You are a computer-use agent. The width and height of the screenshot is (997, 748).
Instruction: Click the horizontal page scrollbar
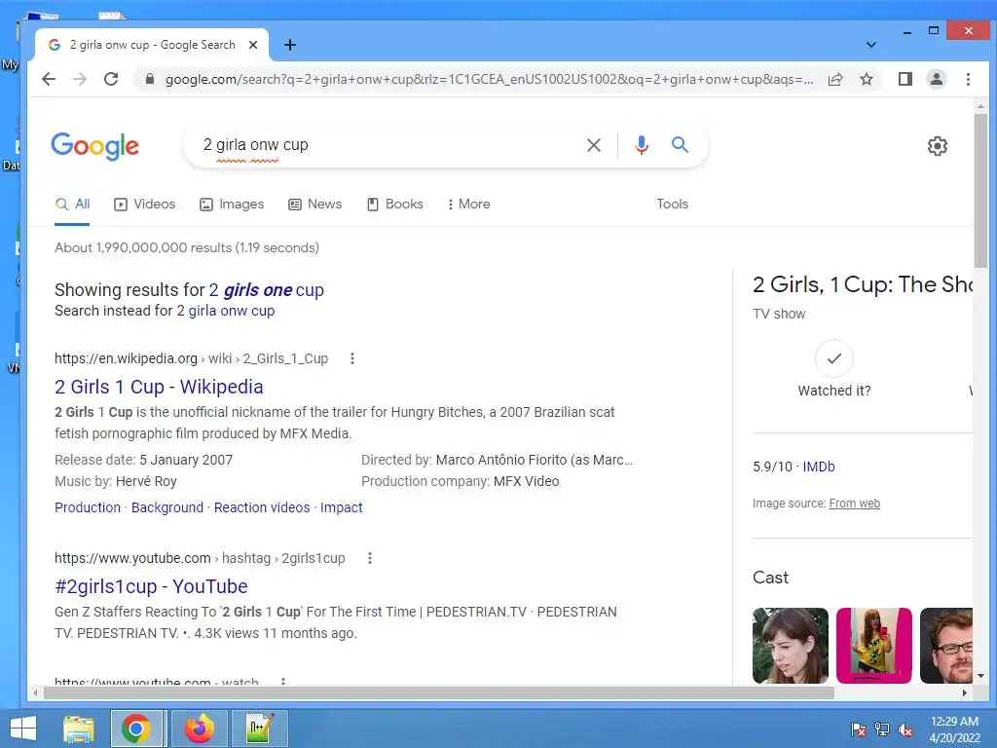[439, 692]
